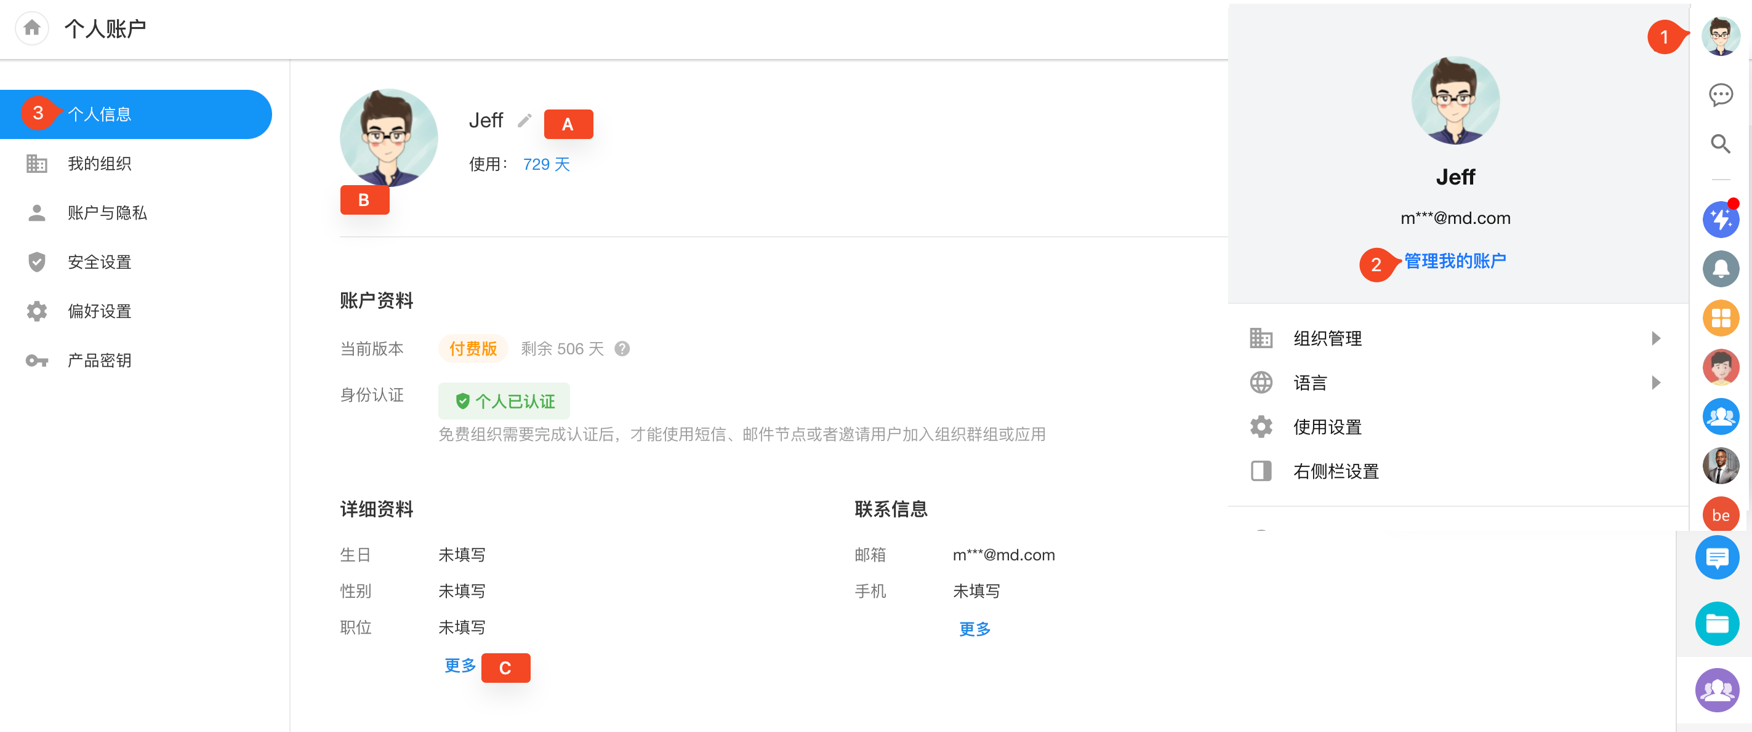Click the 付费版 badge
Image resolution: width=1752 pixels, height=732 pixels.
pyautogui.click(x=473, y=349)
